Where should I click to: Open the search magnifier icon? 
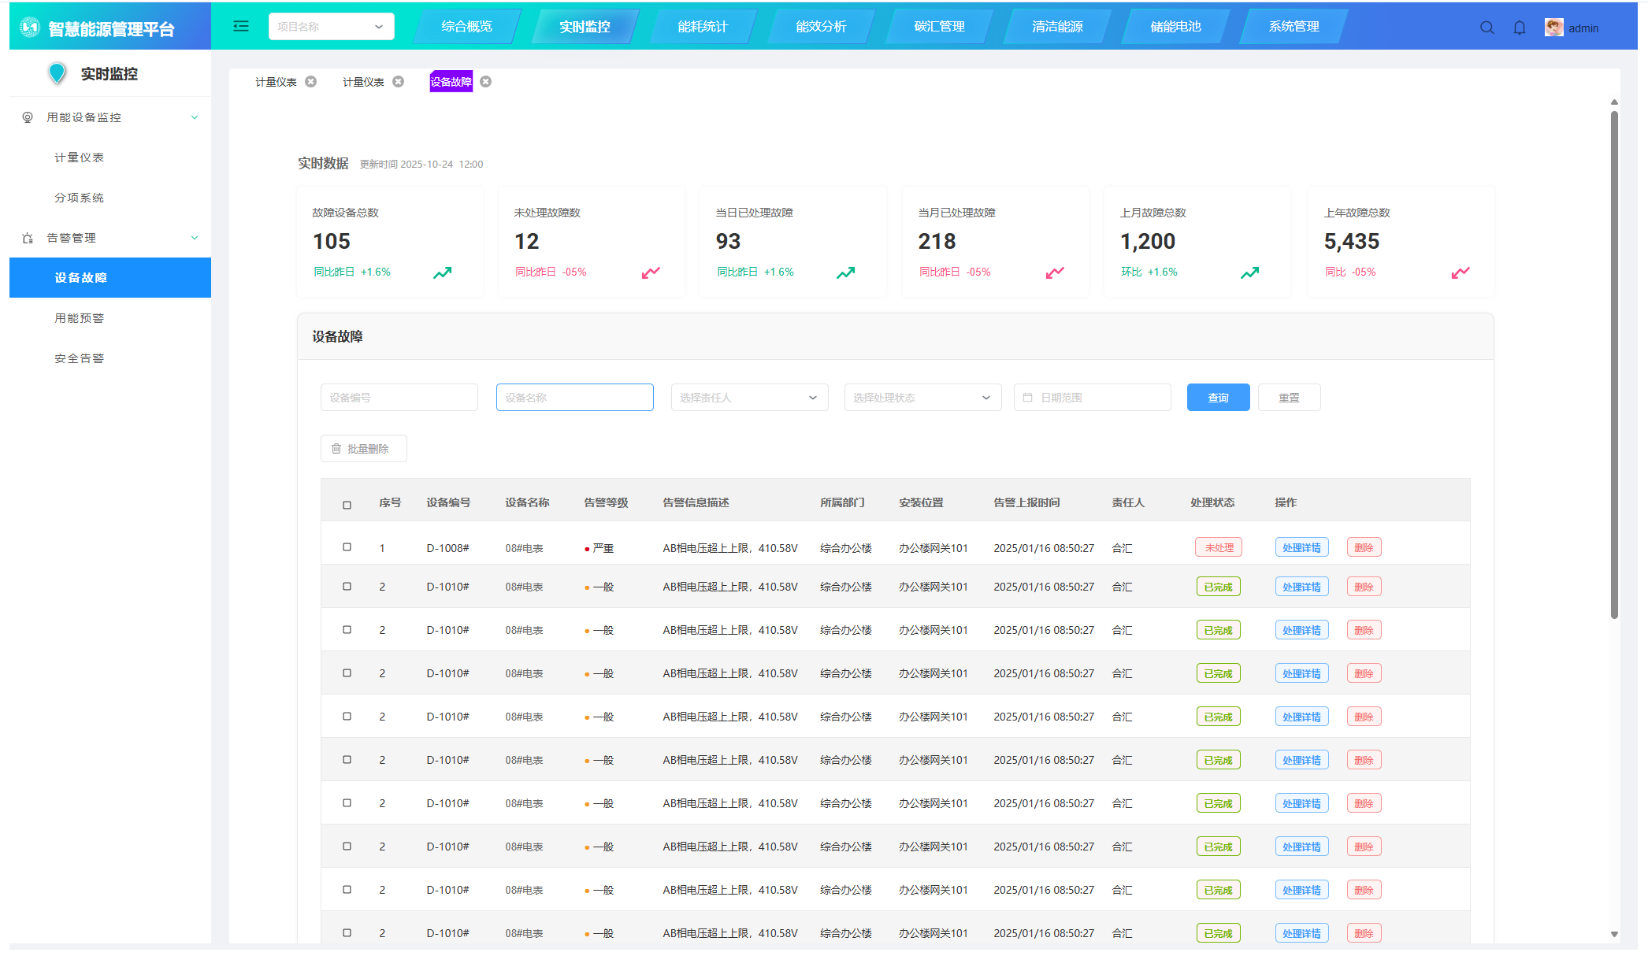pyautogui.click(x=1487, y=28)
